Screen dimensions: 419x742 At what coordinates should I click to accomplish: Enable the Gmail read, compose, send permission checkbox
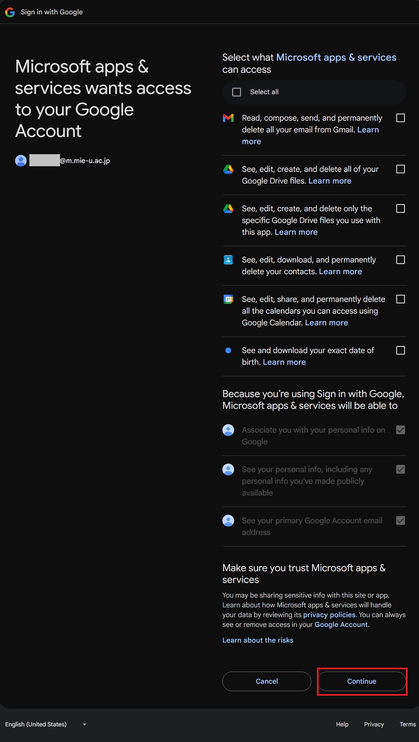point(400,118)
